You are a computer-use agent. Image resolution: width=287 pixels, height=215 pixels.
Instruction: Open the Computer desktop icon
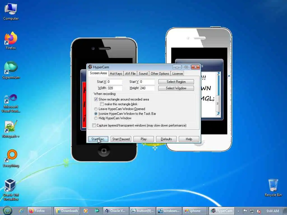tap(11, 12)
